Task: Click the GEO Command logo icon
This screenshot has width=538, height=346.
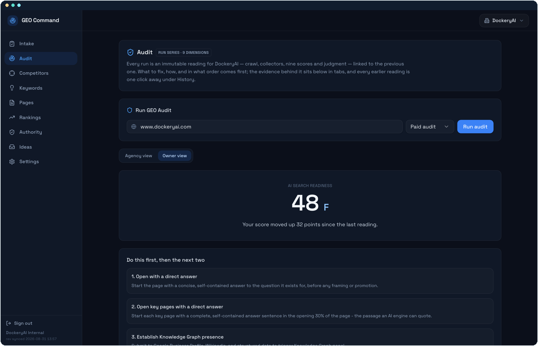Action: pos(13,20)
